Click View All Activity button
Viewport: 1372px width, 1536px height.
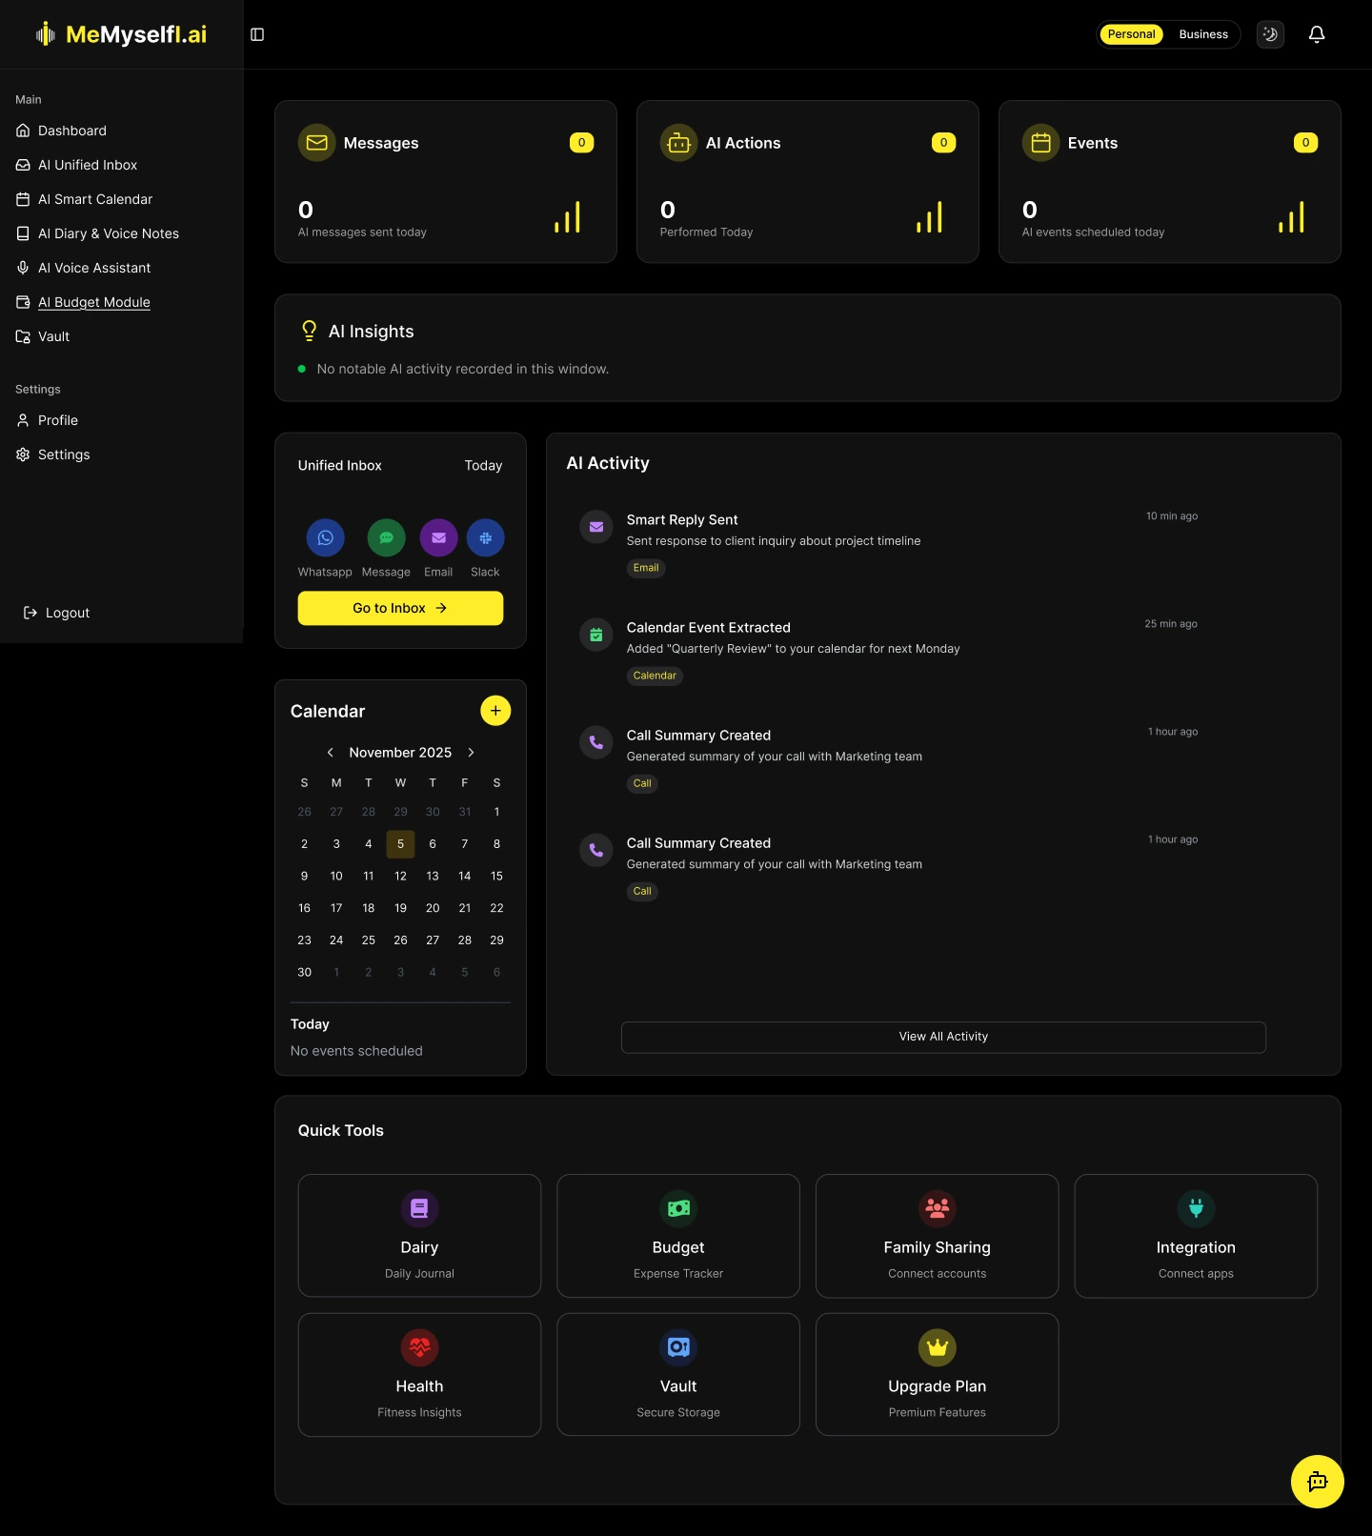click(943, 1037)
